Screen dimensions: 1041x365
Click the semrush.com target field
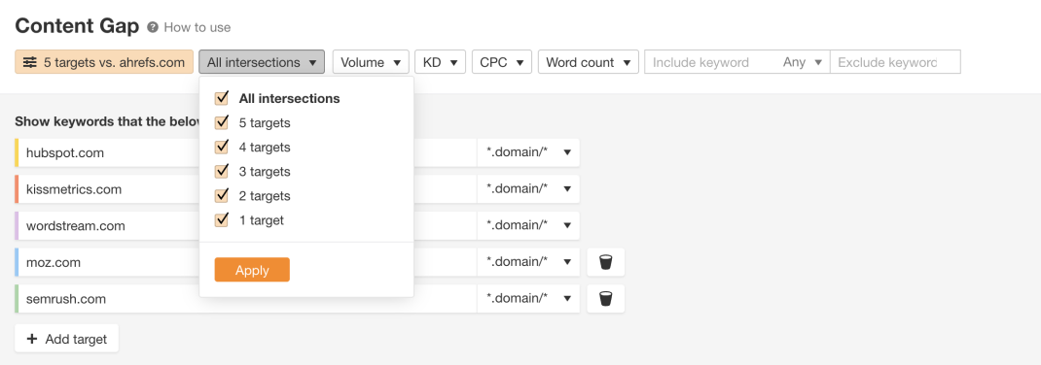[x=247, y=299]
